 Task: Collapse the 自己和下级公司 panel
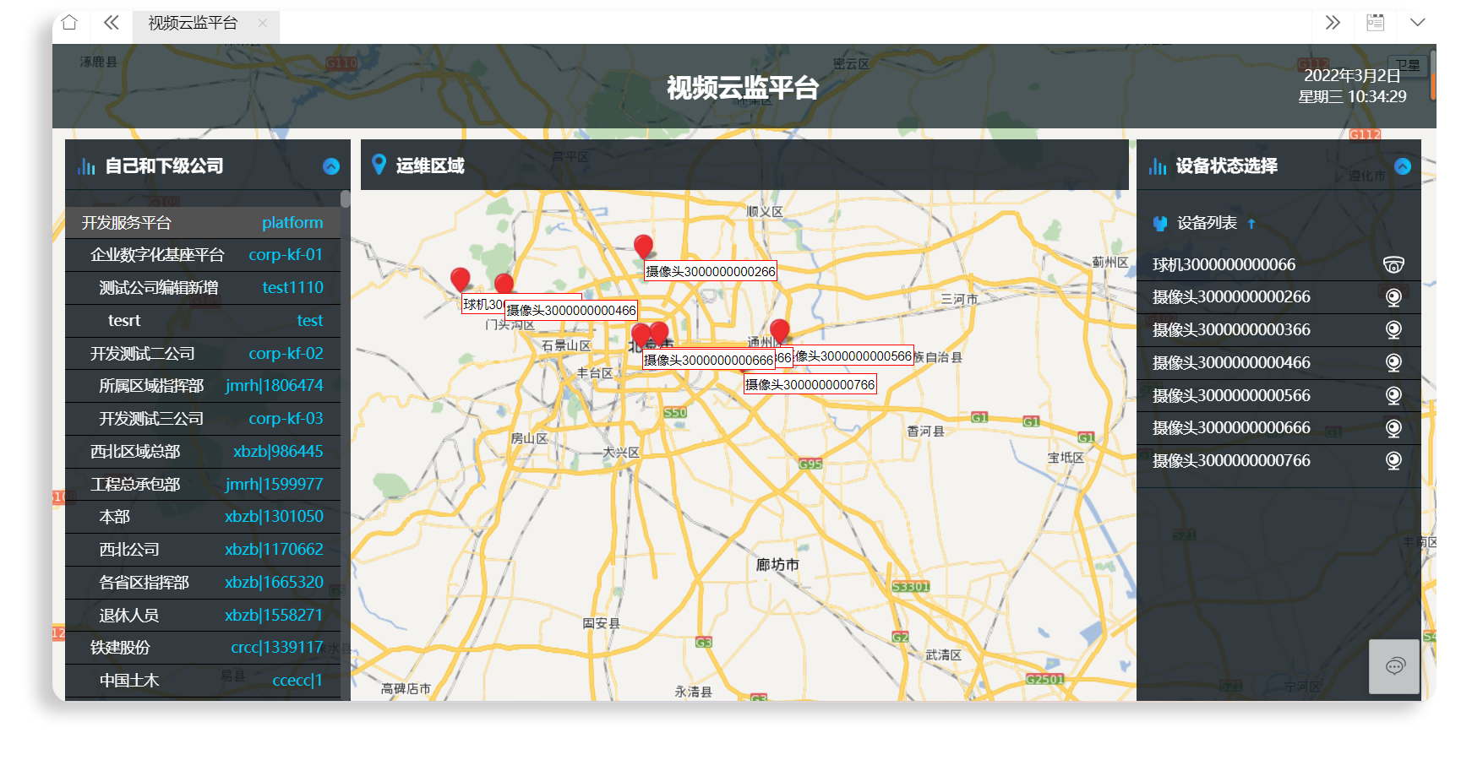[x=331, y=166]
